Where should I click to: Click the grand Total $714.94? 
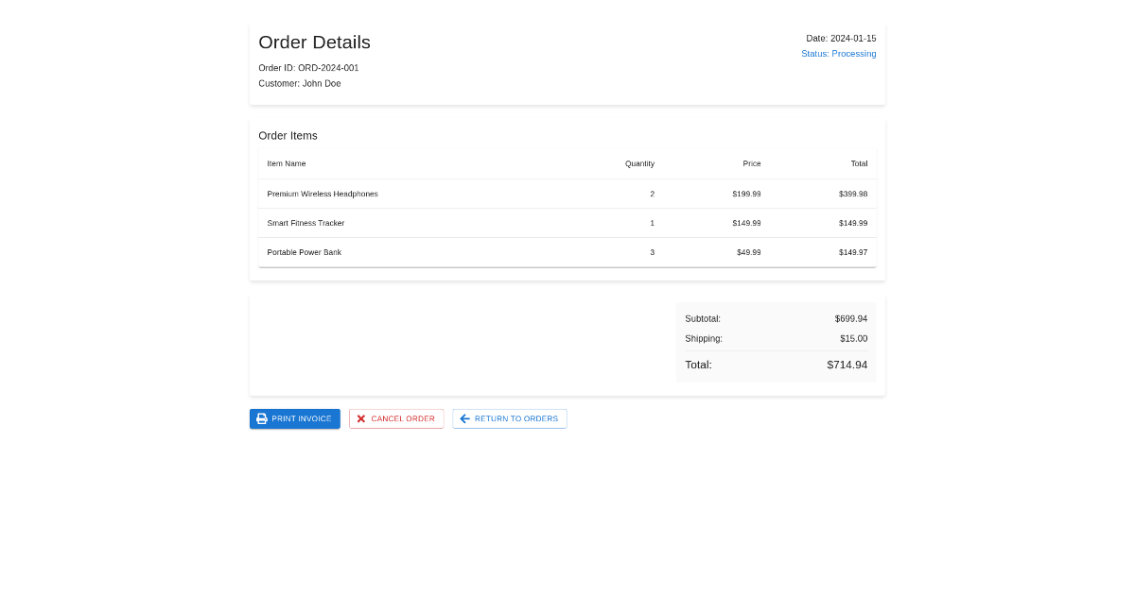click(847, 365)
